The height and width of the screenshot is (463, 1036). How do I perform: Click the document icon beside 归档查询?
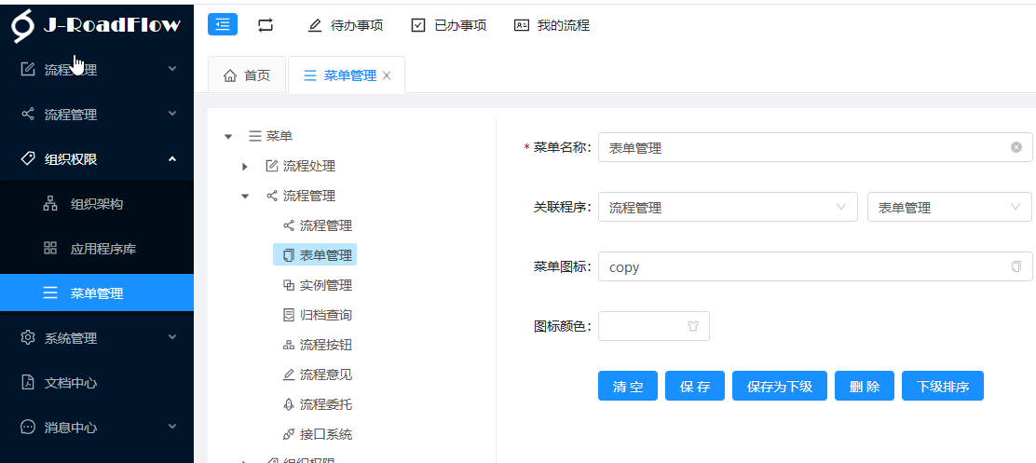tap(288, 314)
